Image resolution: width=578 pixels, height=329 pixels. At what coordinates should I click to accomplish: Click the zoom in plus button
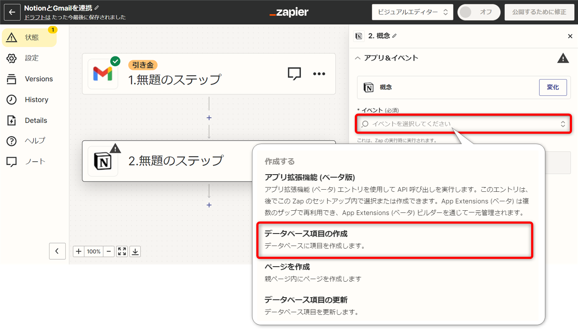tap(79, 252)
